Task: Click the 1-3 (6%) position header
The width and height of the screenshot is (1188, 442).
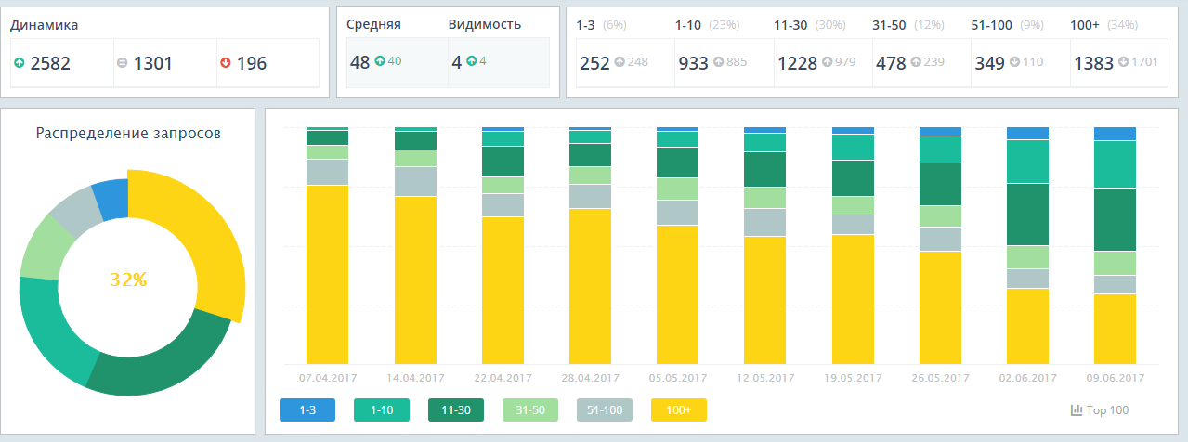Action: click(x=602, y=24)
